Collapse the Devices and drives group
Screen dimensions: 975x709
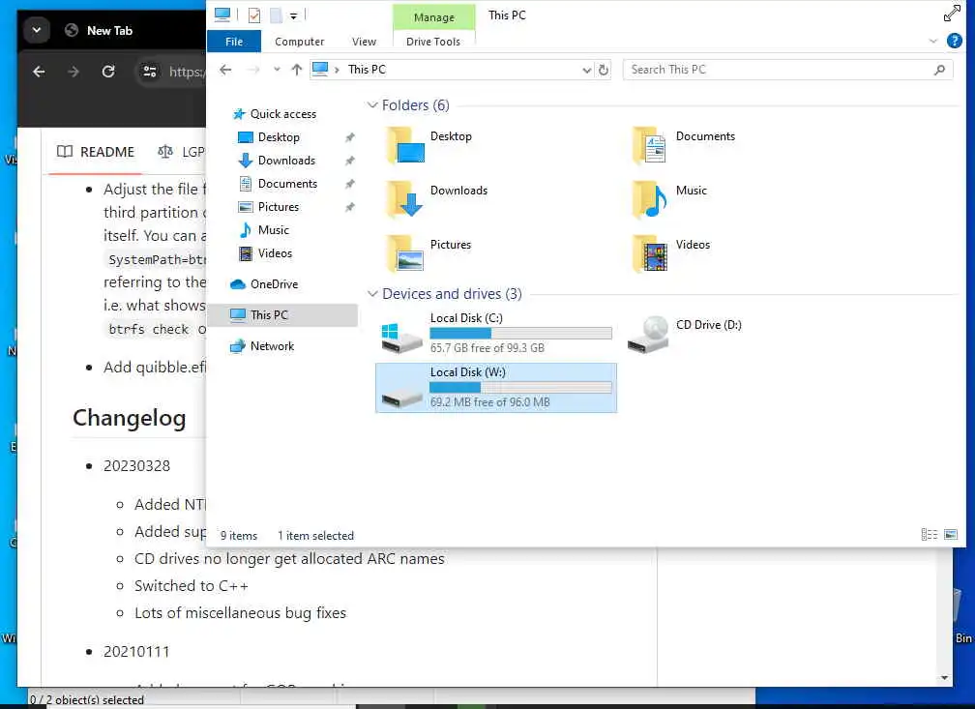pos(372,293)
